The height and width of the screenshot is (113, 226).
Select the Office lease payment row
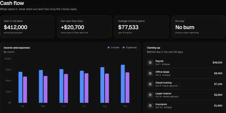[185, 73]
